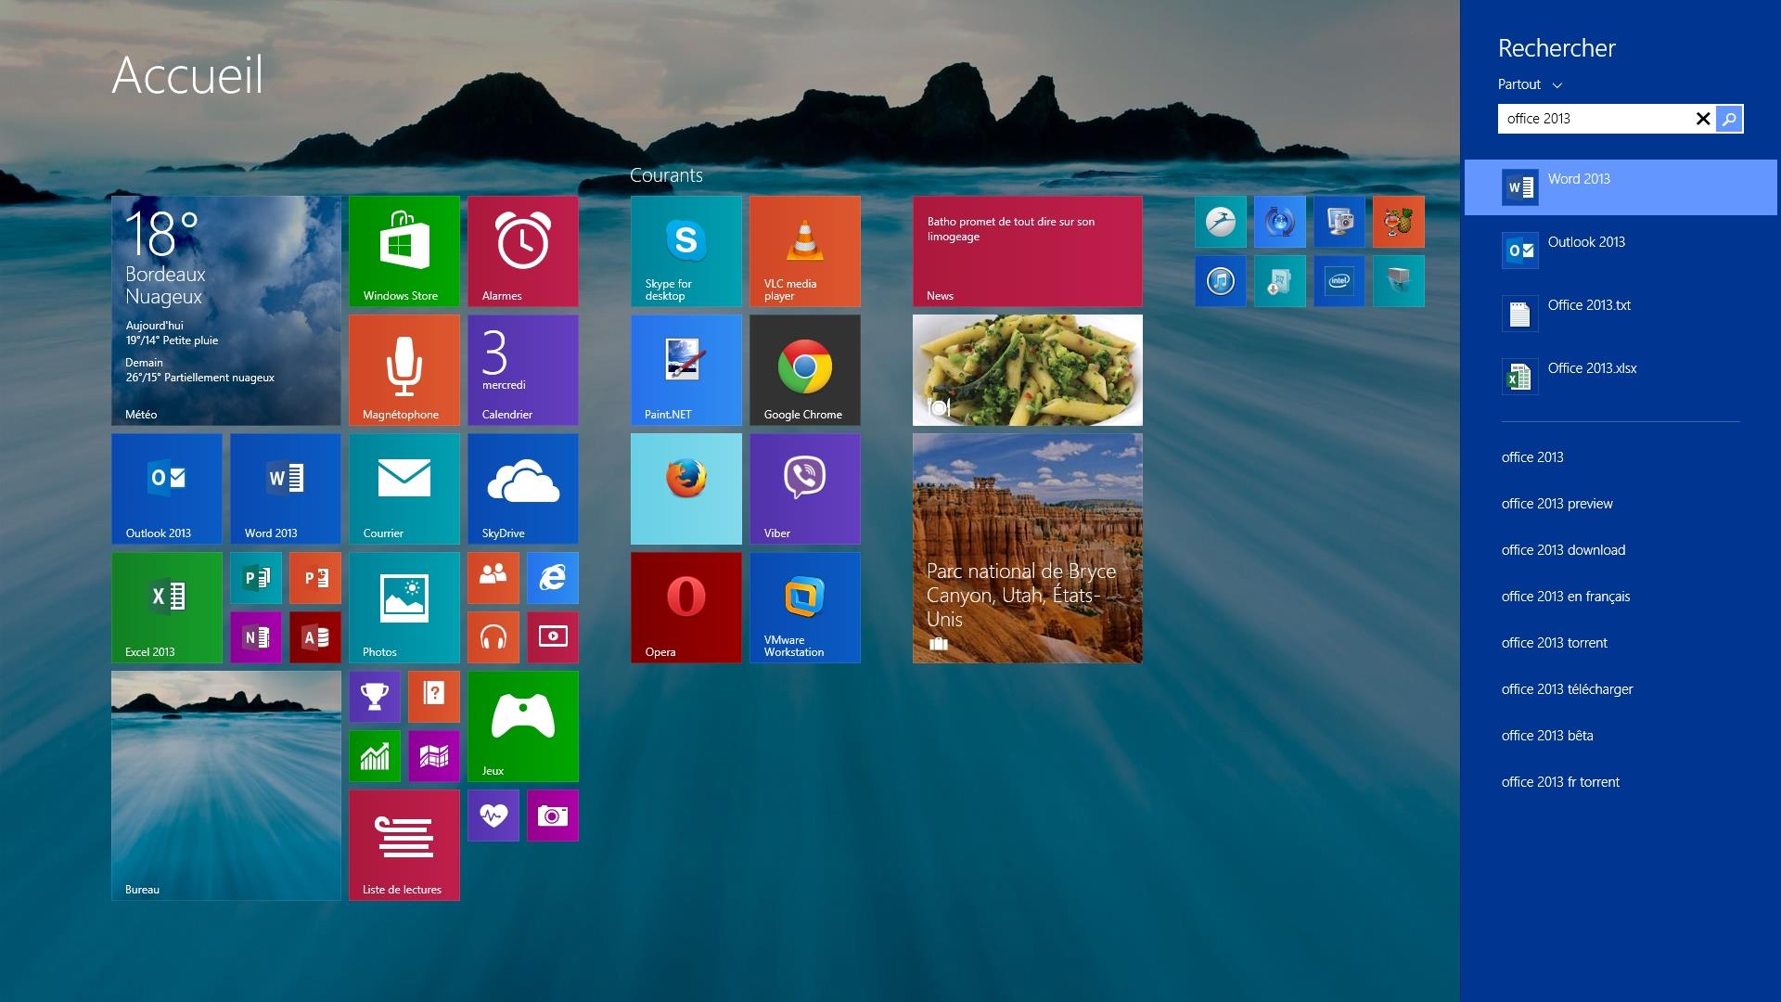Open the Music headphones small tile

493,637
